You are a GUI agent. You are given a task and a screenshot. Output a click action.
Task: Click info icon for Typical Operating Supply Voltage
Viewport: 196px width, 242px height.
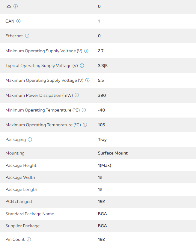click(x=82, y=66)
